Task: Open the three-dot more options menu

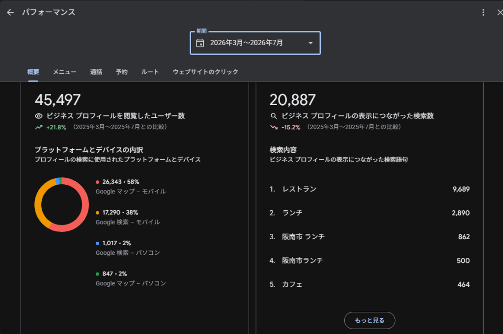Action: pos(483,12)
